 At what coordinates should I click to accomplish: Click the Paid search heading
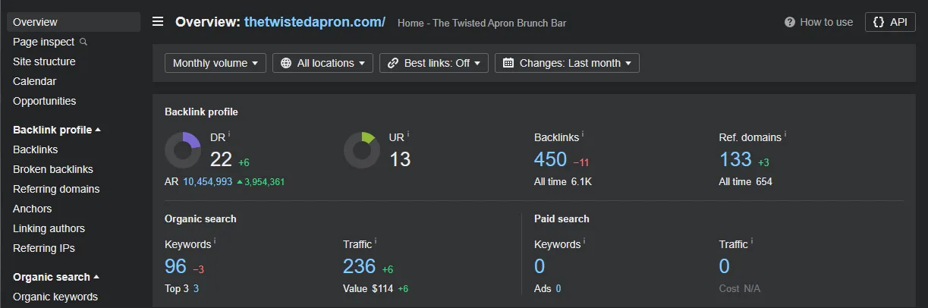[562, 218]
